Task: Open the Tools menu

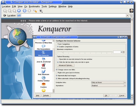Action: [x=44, y=6]
